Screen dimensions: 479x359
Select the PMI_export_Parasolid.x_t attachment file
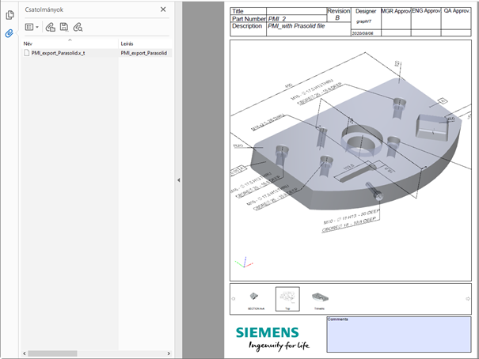[58, 53]
